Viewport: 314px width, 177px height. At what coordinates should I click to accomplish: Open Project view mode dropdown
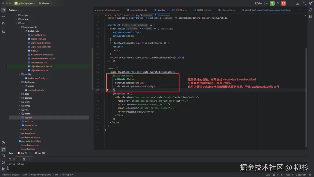tap(14, 10)
